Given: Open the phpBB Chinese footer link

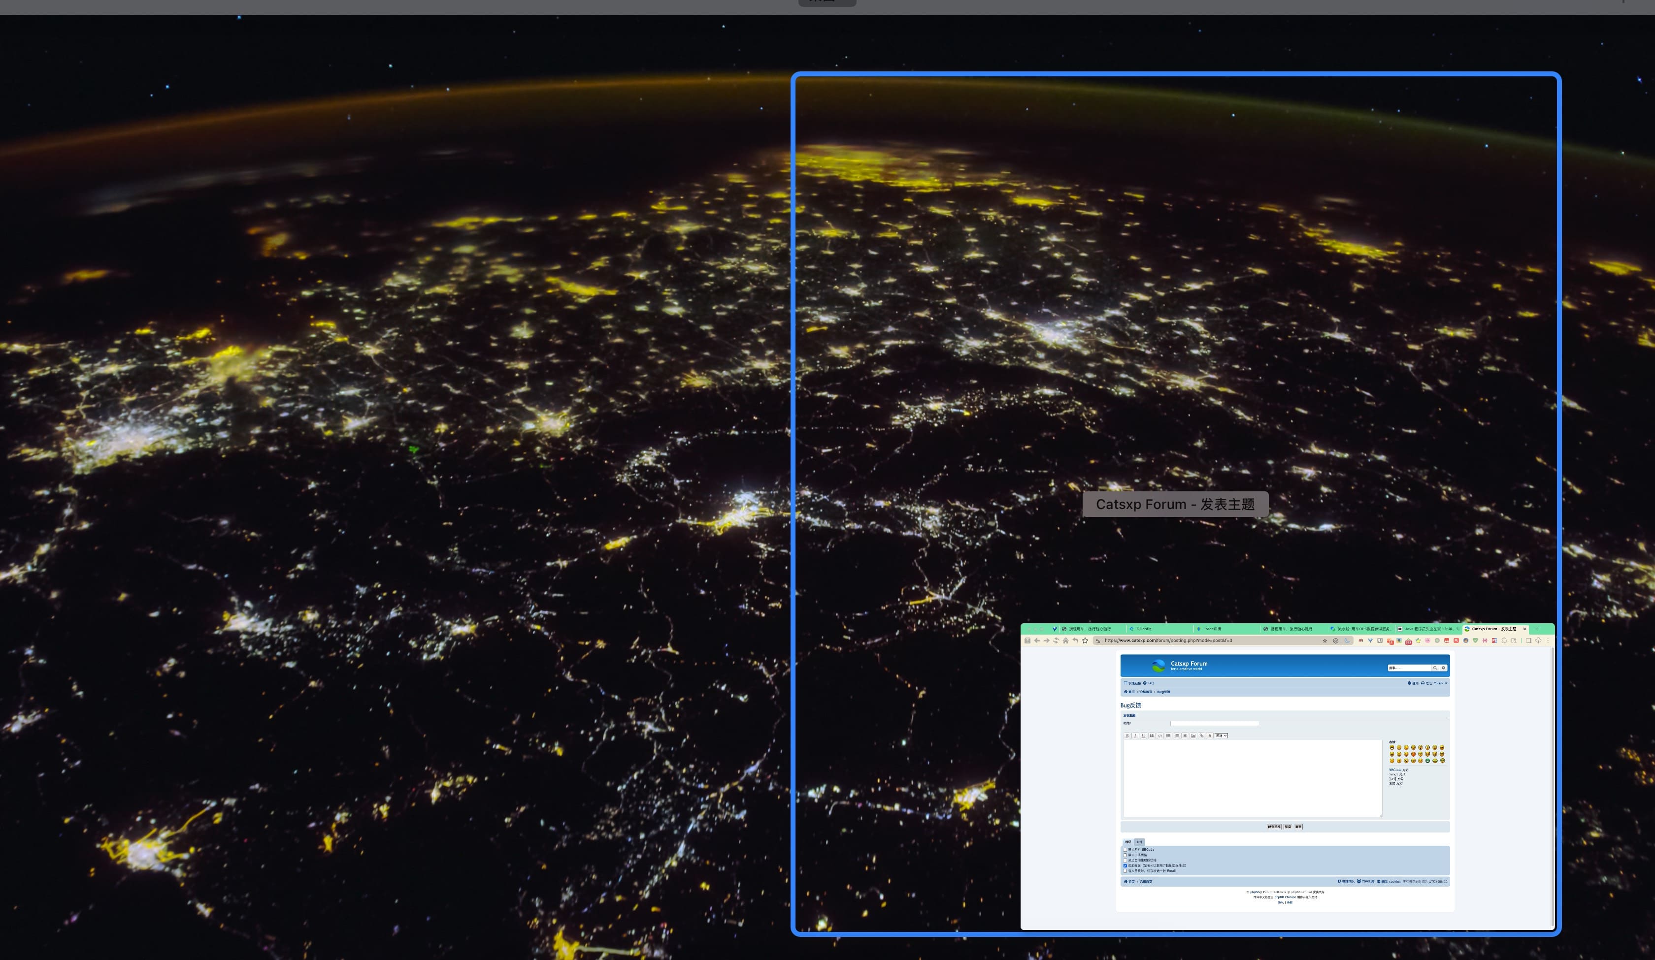Looking at the screenshot, I should pos(1285,897).
